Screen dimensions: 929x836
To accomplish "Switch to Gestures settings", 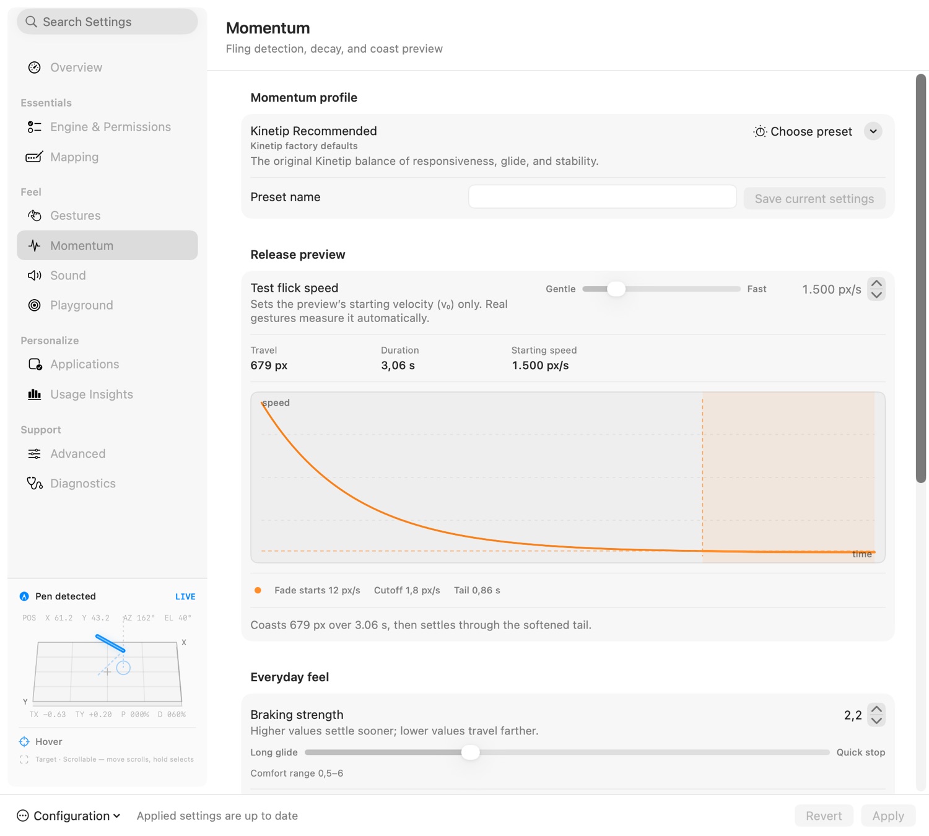I will (x=107, y=216).
